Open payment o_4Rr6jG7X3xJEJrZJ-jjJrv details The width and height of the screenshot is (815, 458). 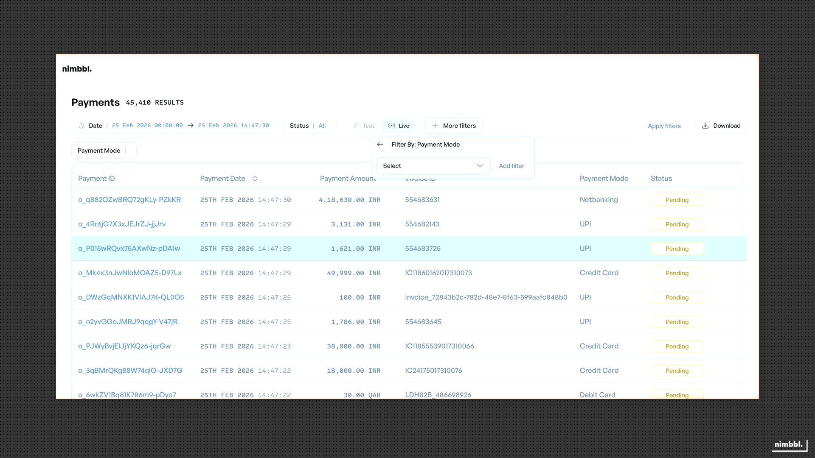coord(122,224)
